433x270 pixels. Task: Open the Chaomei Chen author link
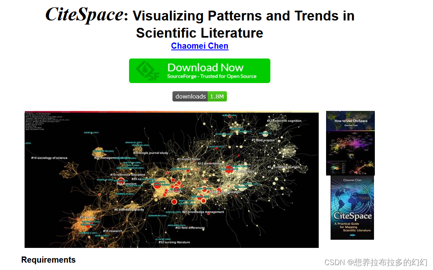click(x=199, y=46)
